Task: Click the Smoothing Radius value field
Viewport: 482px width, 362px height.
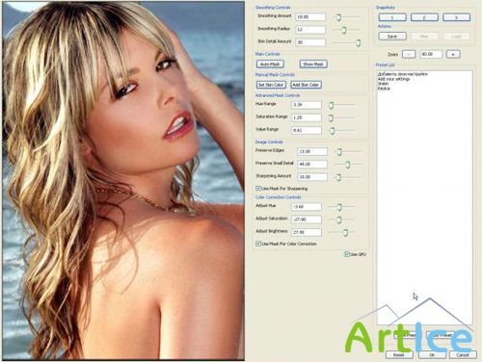Action: [310, 30]
